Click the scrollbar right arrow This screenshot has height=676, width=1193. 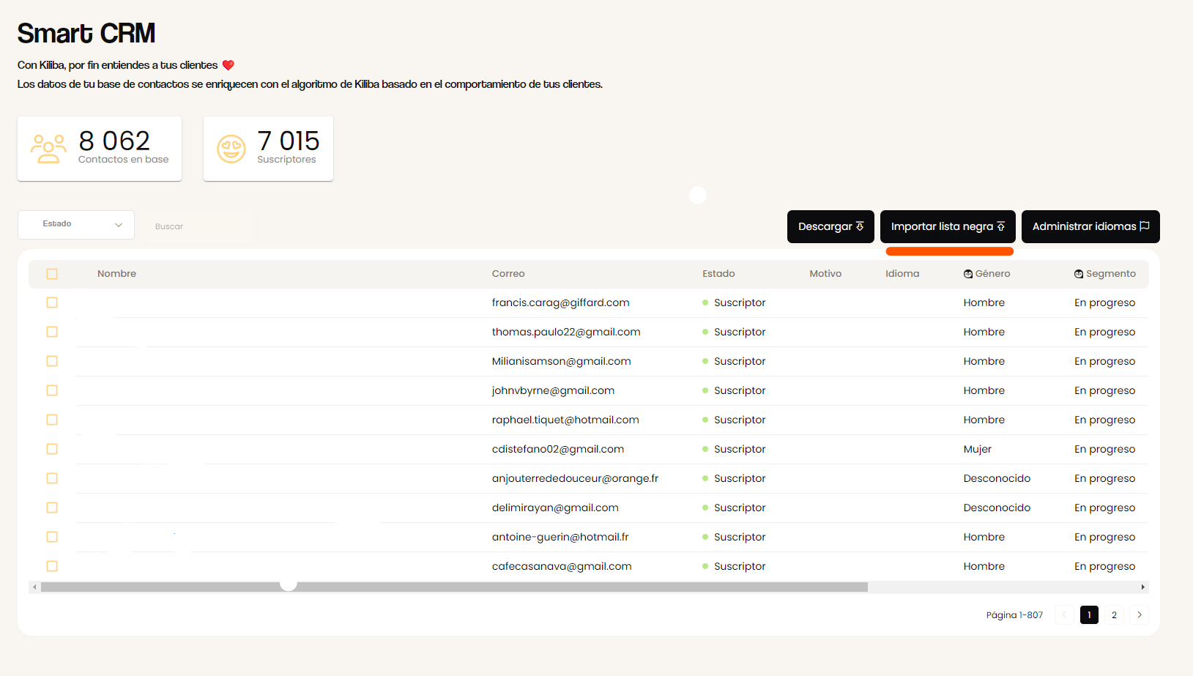pyautogui.click(x=1142, y=587)
